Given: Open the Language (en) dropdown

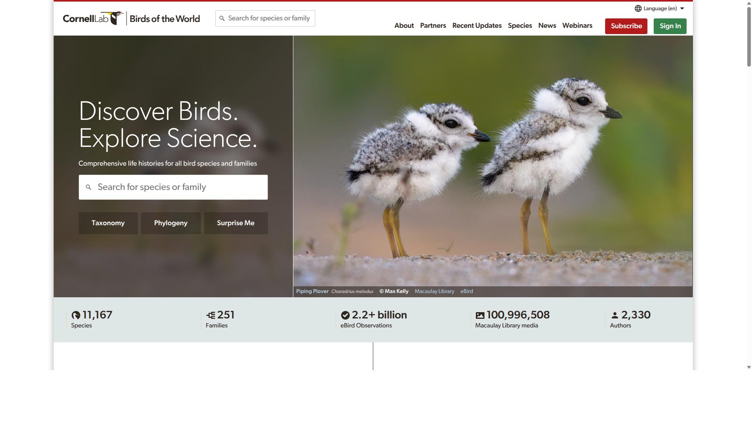Looking at the screenshot, I should 660,8.
